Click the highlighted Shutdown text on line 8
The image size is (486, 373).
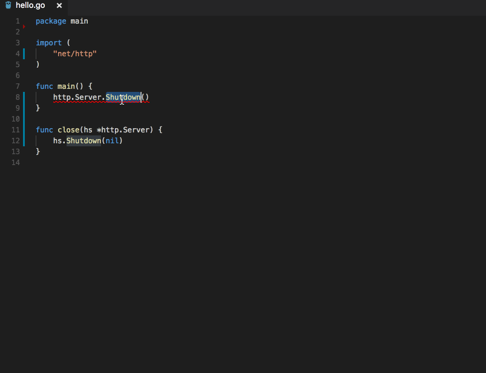coord(123,97)
